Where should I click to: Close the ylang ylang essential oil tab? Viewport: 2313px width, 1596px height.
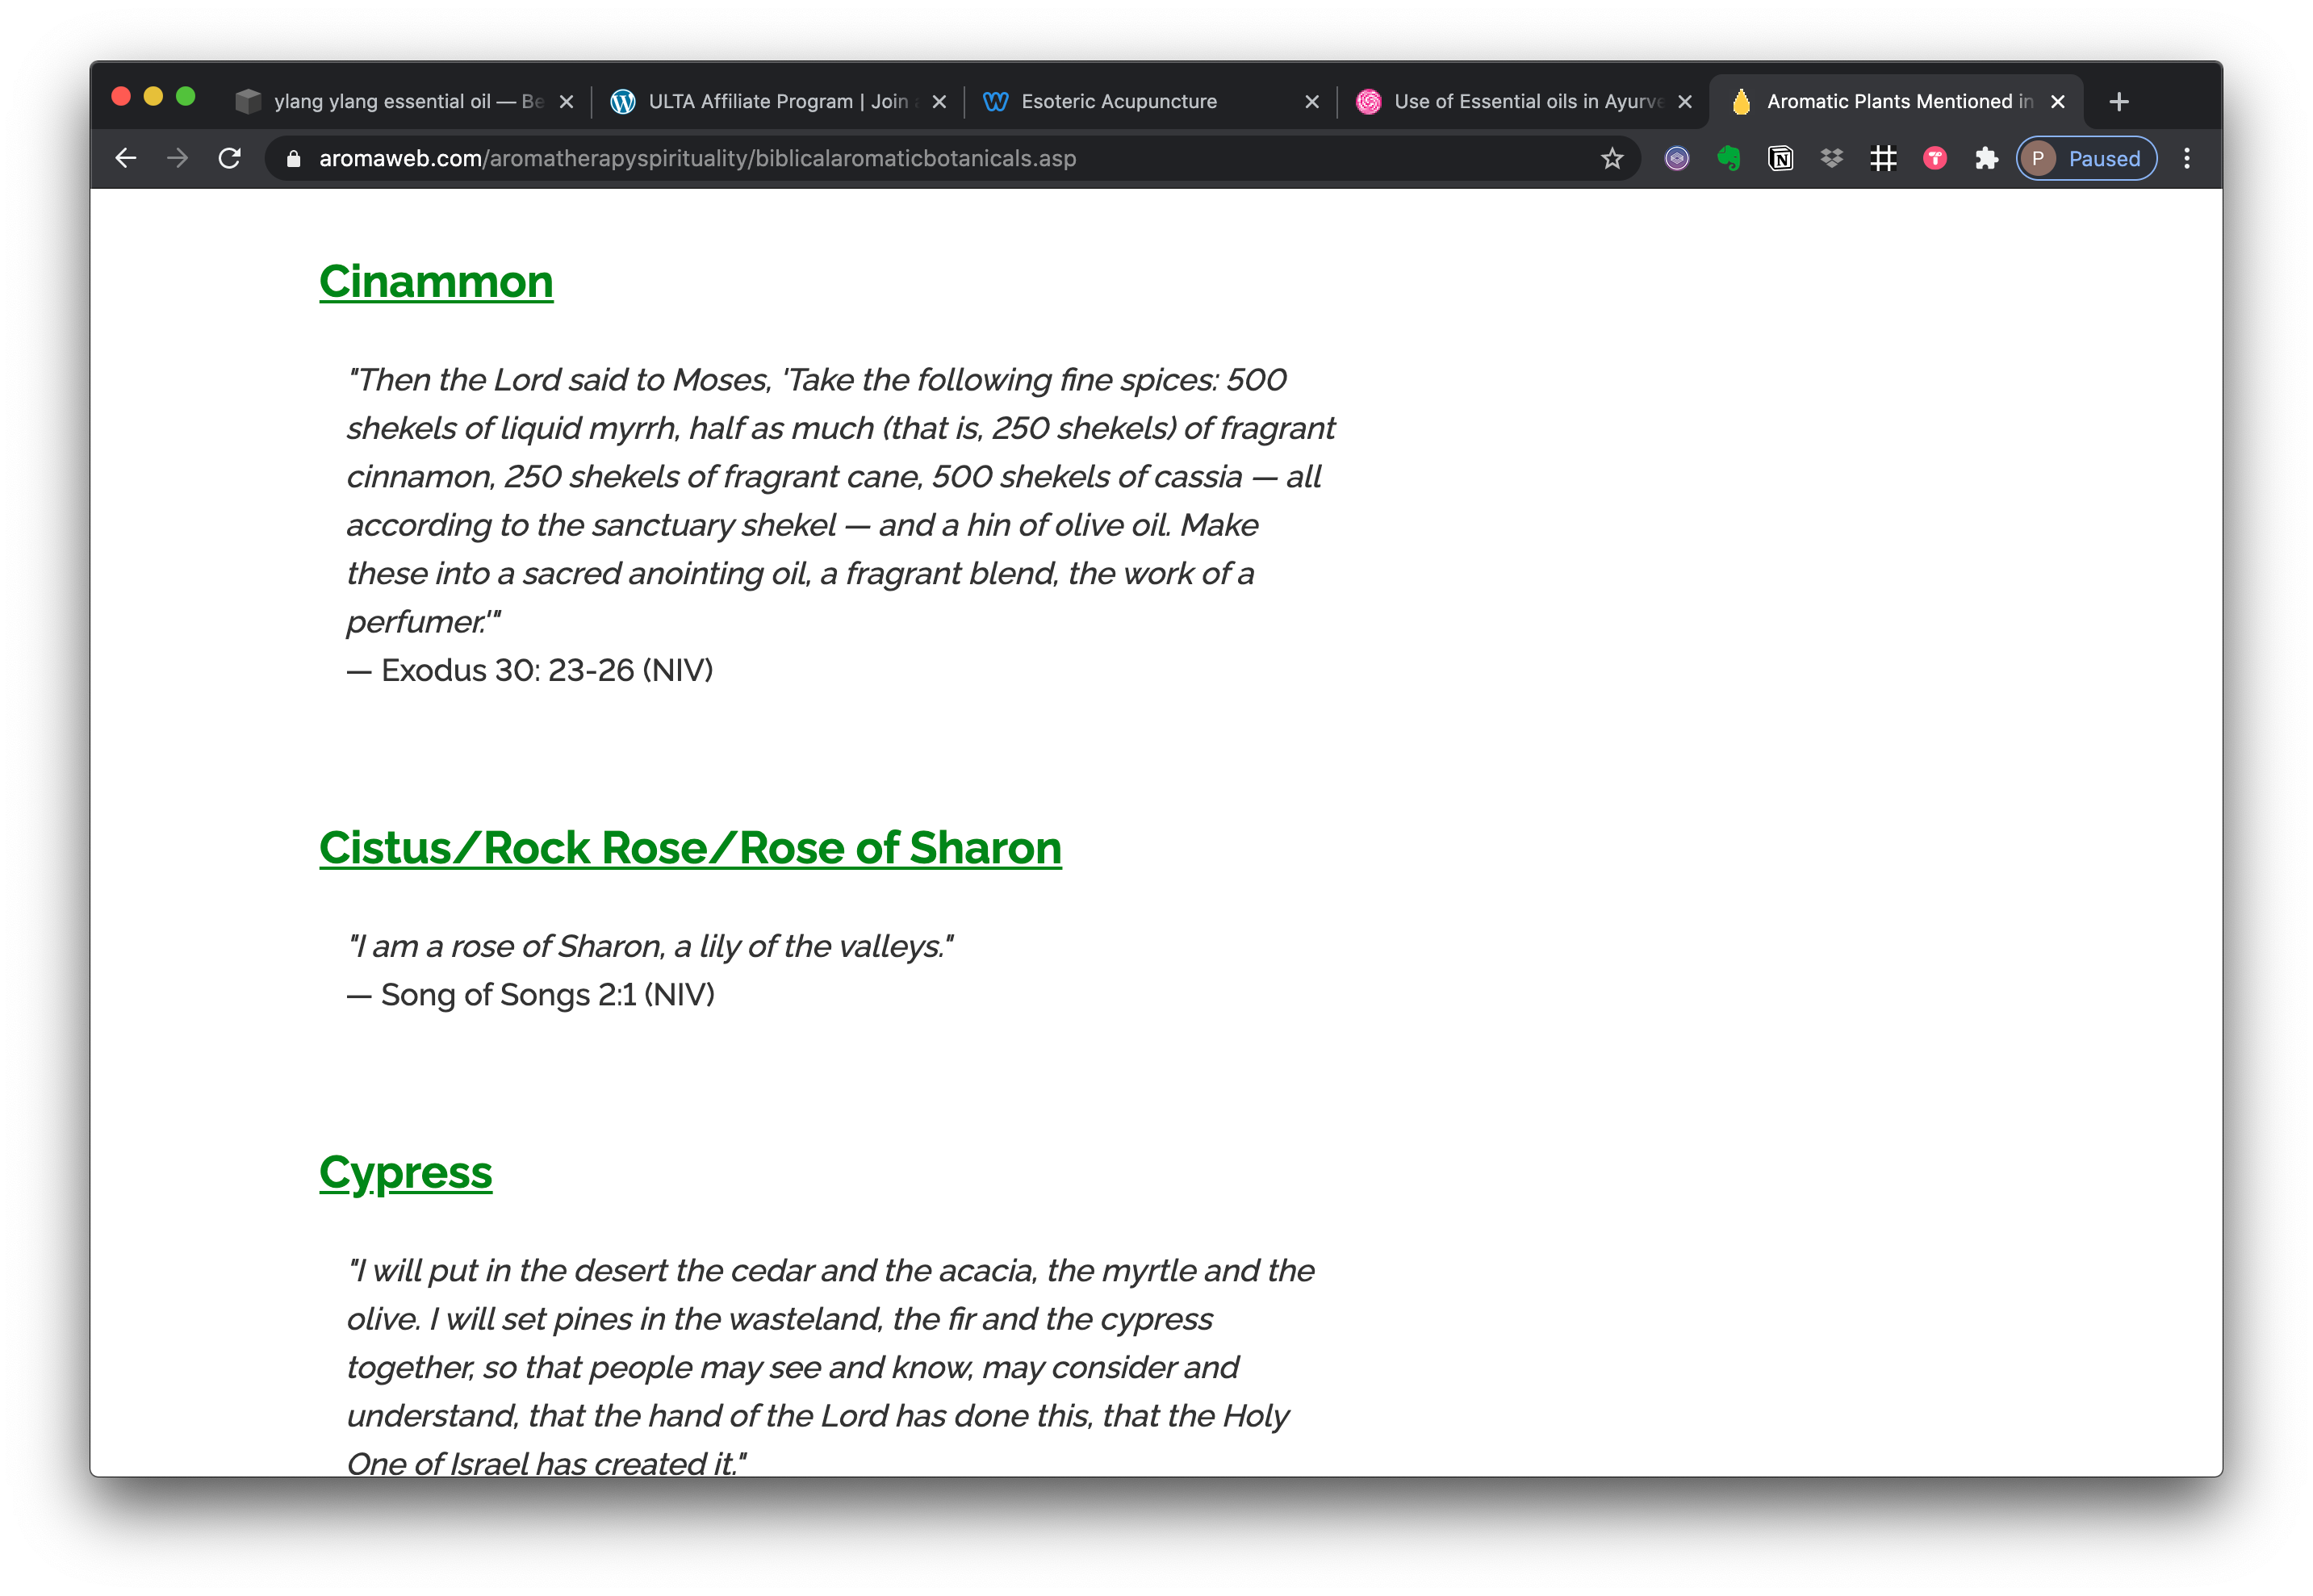[566, 101]
